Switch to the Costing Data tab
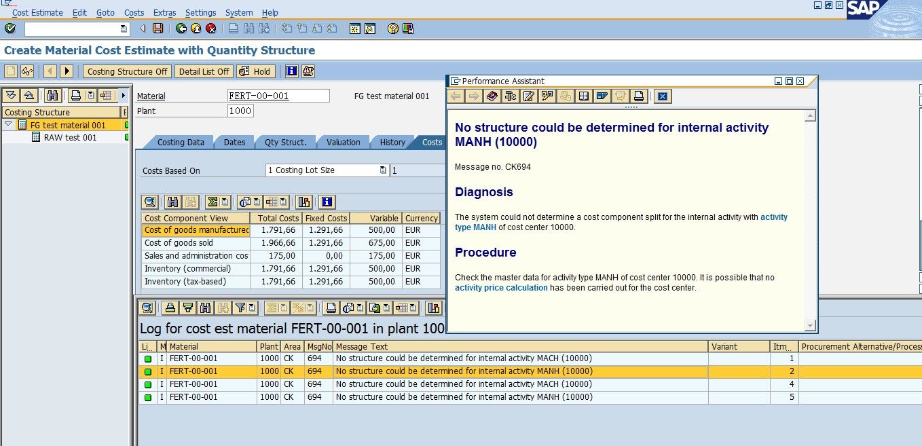Screen dimensions: 922x446 coord(181,143)
